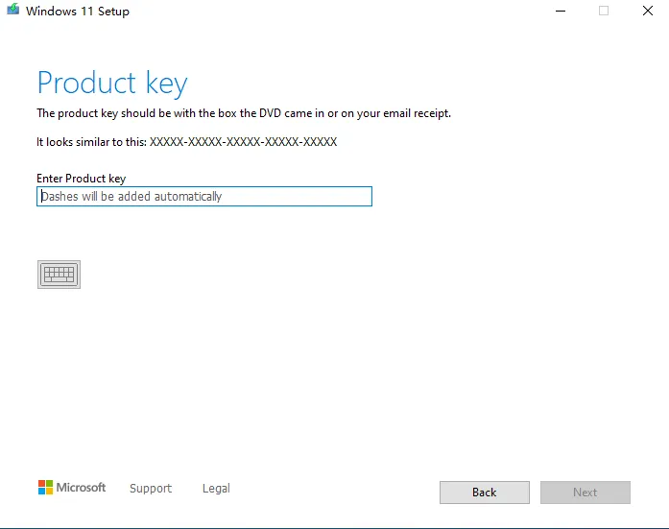Viewport: 669px width, 529px height.
Task: Click the disabled Next button
Action: [x=585, y=493]
